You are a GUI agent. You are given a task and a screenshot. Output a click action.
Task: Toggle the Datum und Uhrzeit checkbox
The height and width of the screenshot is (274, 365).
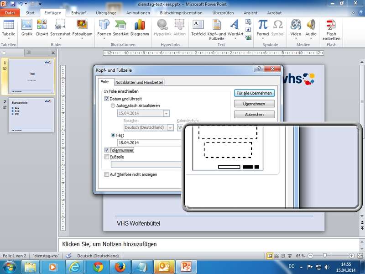click(107, 99)
